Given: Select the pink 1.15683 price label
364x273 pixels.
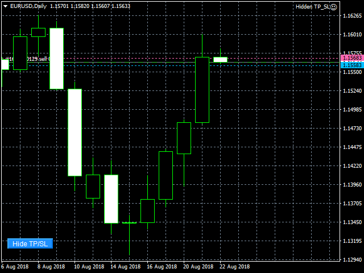Looking at the screenshot, I should [352, 58].
